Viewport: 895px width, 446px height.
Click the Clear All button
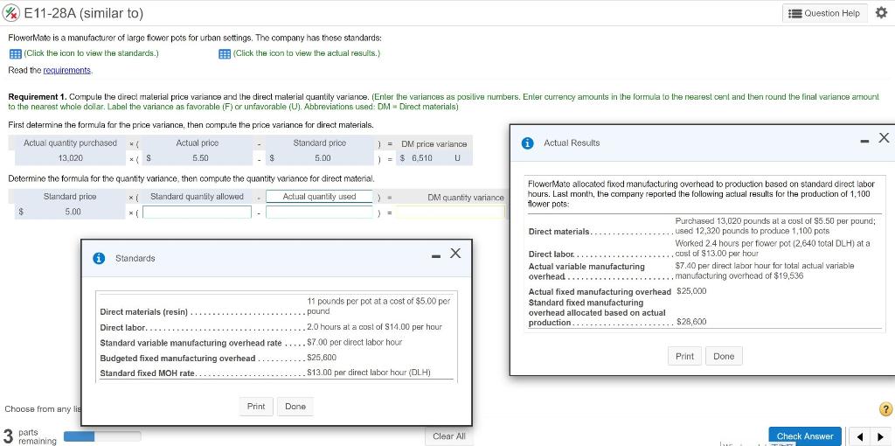[449, 436]
